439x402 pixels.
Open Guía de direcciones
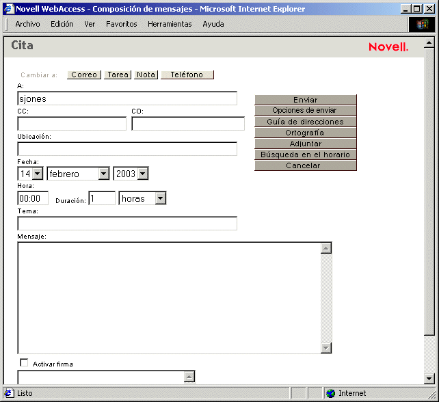pos(306,122)
